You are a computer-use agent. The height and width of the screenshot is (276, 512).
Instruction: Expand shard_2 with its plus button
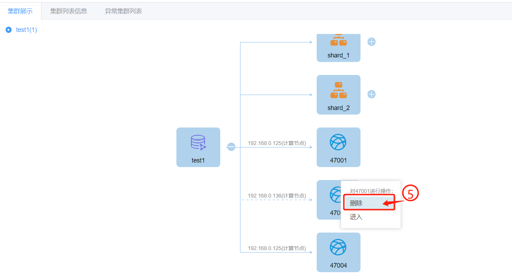click(371, 94)
